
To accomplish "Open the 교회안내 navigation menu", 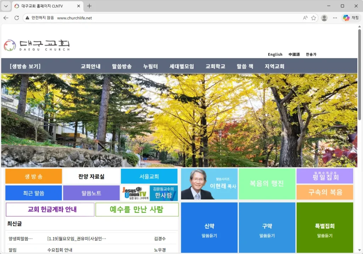I will tap(91, 66).
